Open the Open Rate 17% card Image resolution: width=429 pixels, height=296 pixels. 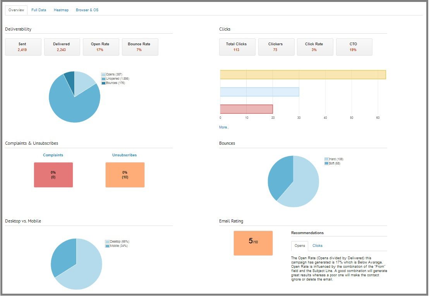(101, 46)
